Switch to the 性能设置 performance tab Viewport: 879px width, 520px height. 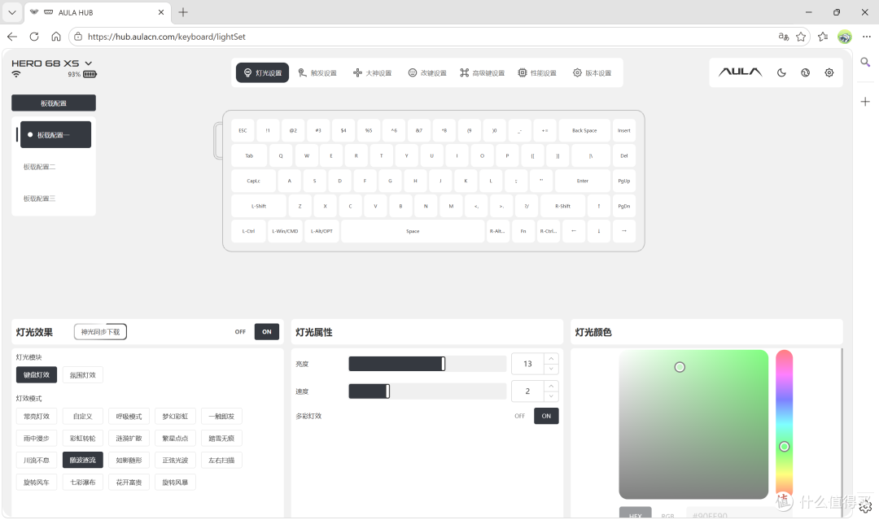[537, 73]
